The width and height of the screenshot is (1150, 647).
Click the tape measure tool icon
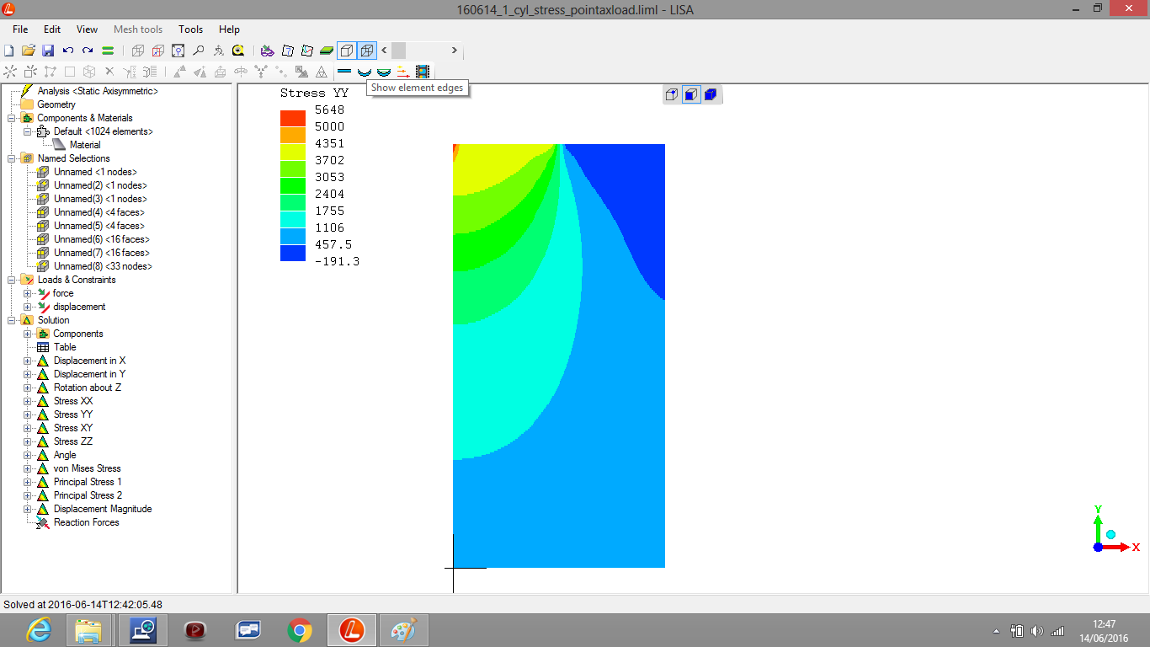coord(238,51)
